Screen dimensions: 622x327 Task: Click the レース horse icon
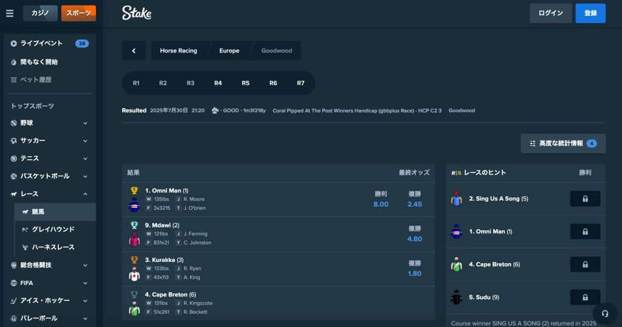[13, 194]
